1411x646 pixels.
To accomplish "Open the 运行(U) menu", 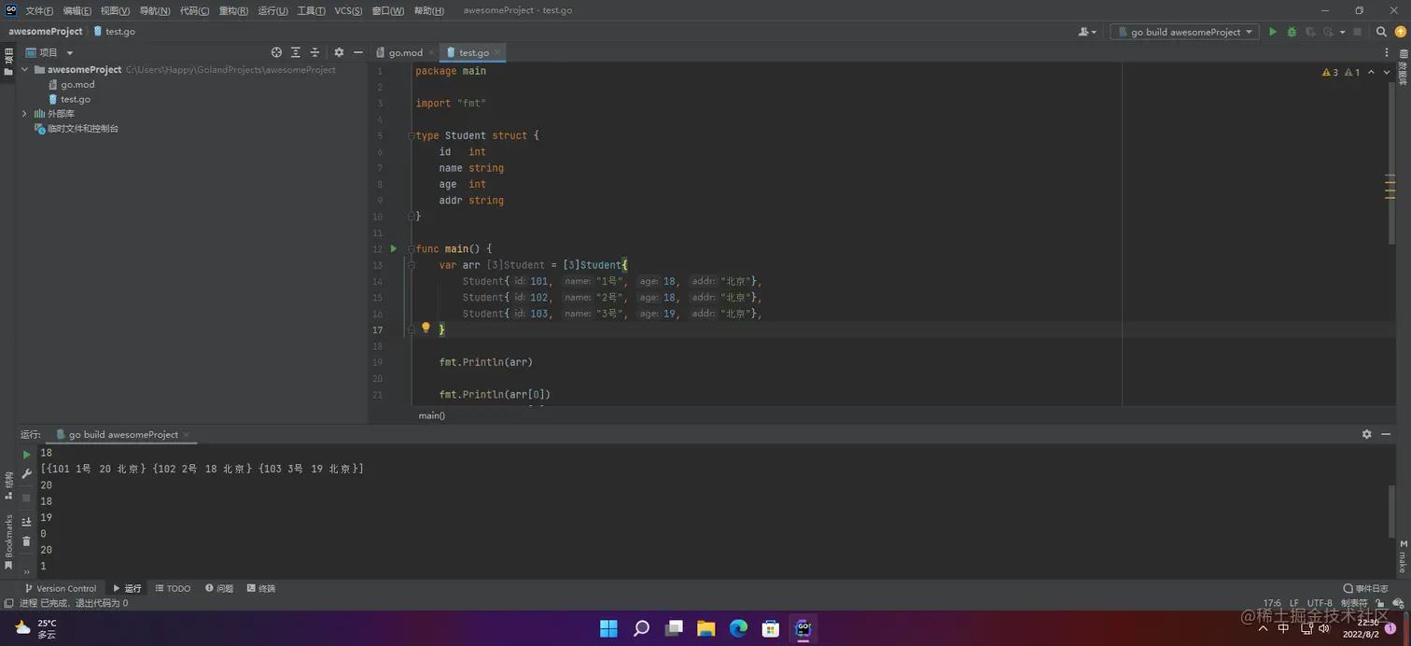I will tap(272, 10).
